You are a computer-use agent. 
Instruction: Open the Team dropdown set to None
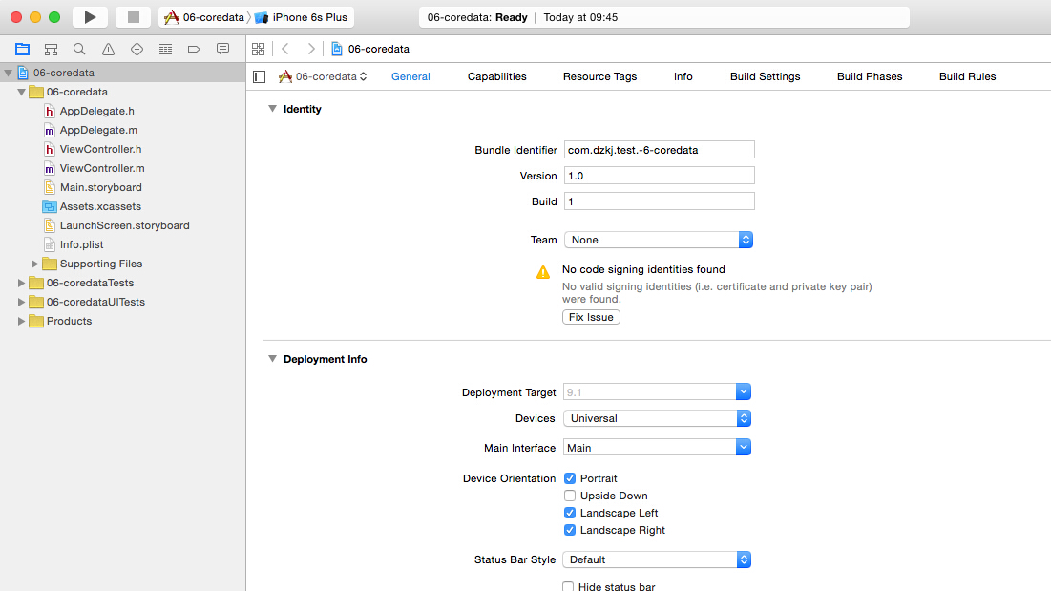[659, 240]
